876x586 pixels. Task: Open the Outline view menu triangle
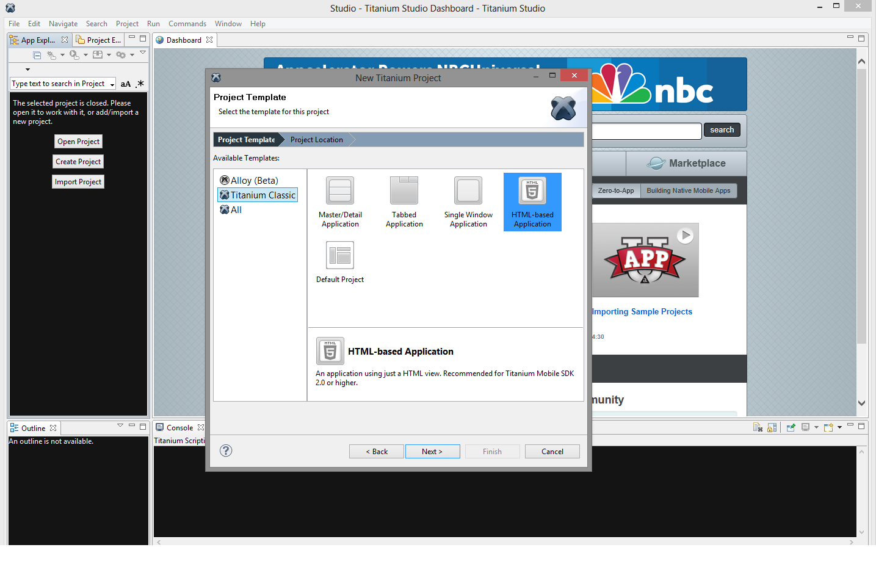[x=120, y=425]
